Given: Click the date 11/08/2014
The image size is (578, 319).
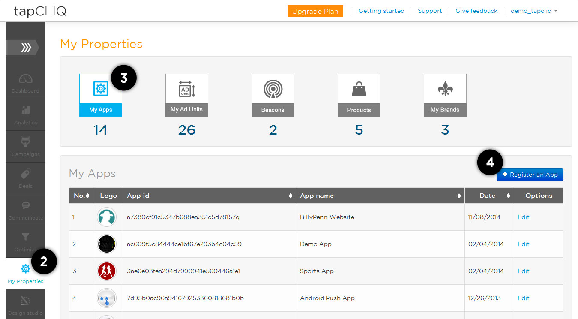Looking at the screenshot, I should [x=484, y=217].
